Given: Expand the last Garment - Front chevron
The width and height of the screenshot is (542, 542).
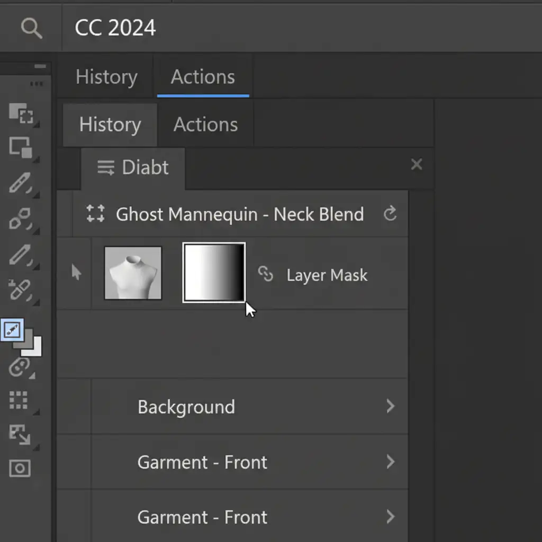Looking at the screenshot, I should 390,517.
